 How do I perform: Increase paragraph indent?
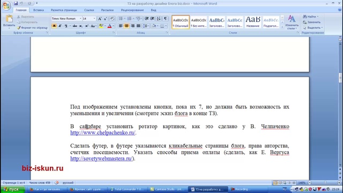[x=152, y=19]
